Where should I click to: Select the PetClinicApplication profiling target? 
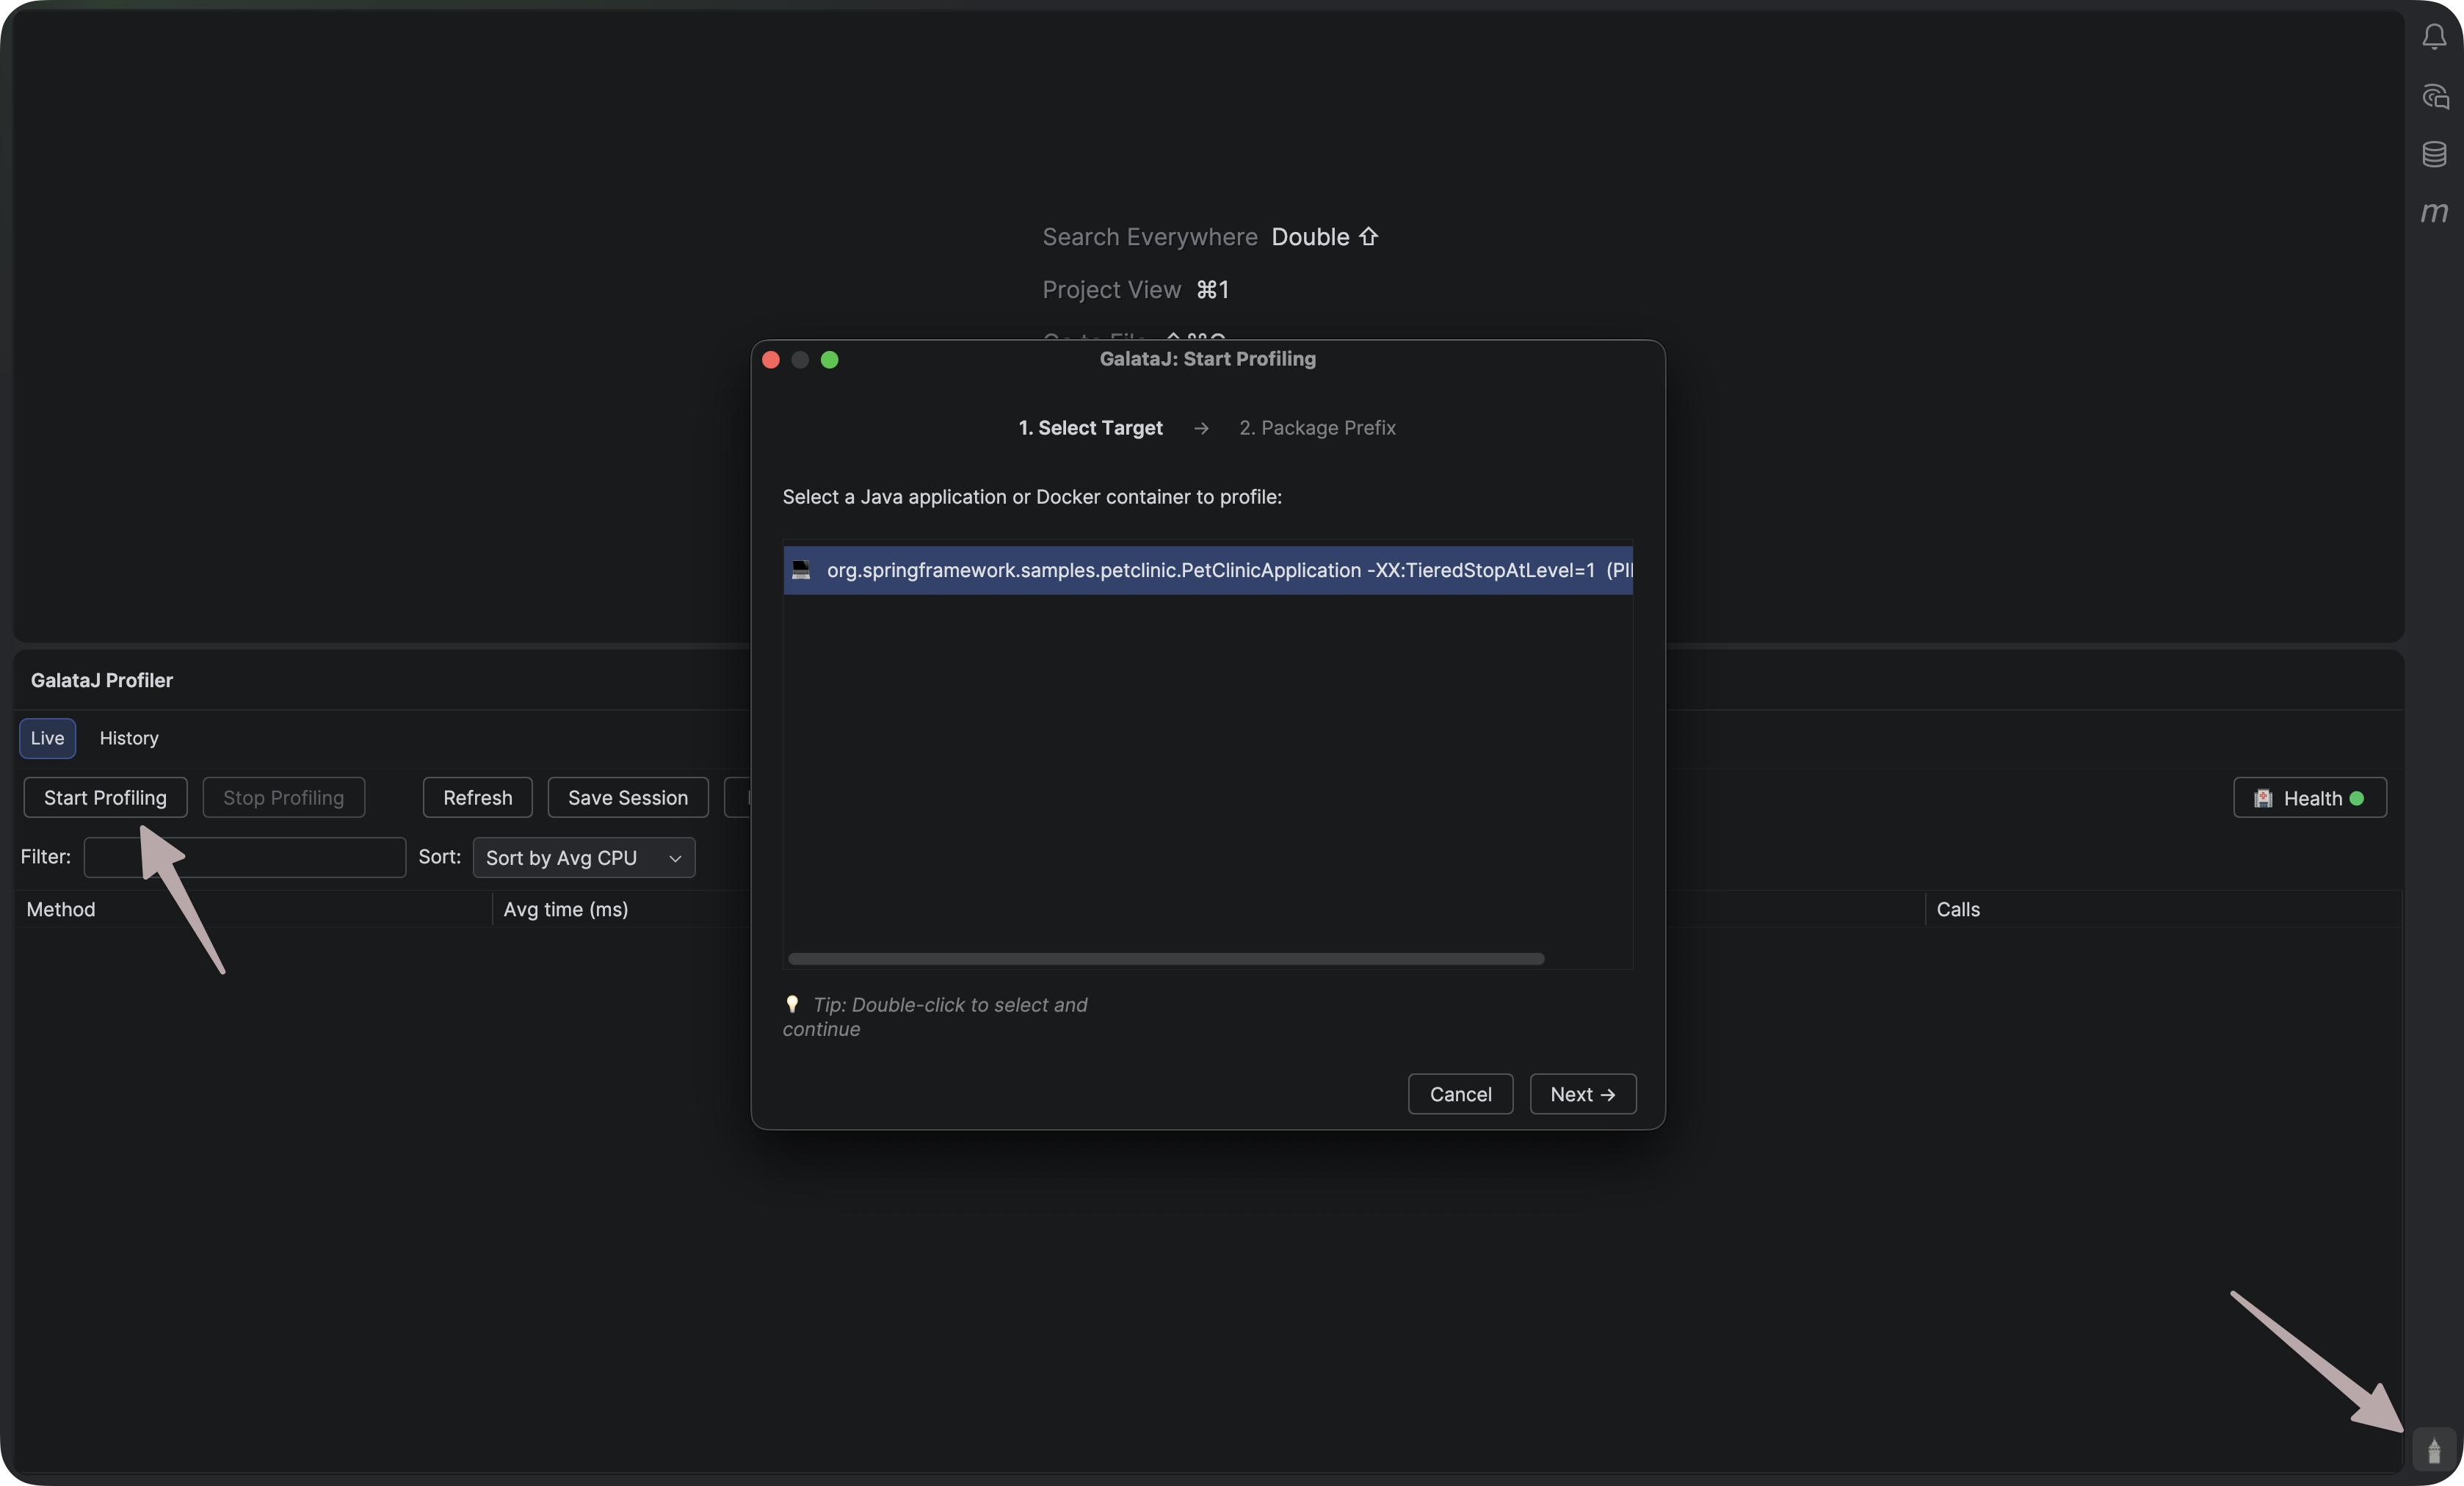click(1200, 570)
